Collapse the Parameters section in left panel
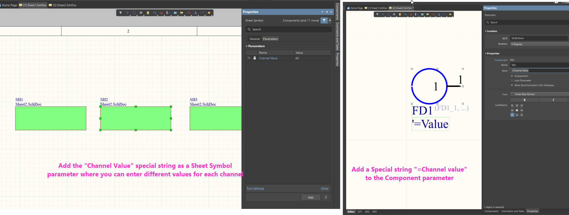 [x=247, y=46]
